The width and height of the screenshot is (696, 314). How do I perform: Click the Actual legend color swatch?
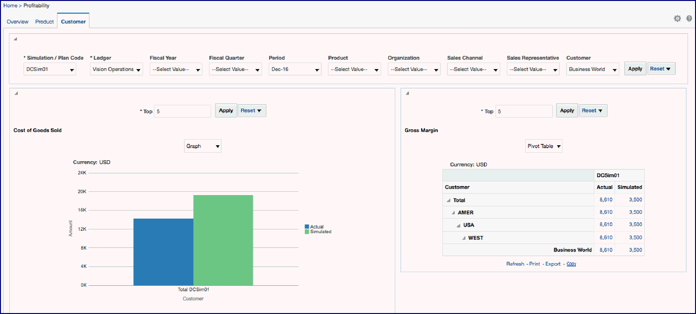307,227
